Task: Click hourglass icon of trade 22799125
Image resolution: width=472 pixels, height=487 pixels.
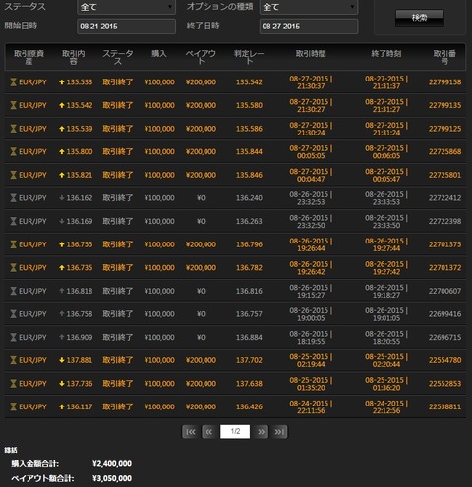Action: (13, 129)
